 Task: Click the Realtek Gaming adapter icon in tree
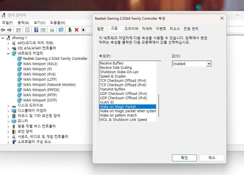19,59
